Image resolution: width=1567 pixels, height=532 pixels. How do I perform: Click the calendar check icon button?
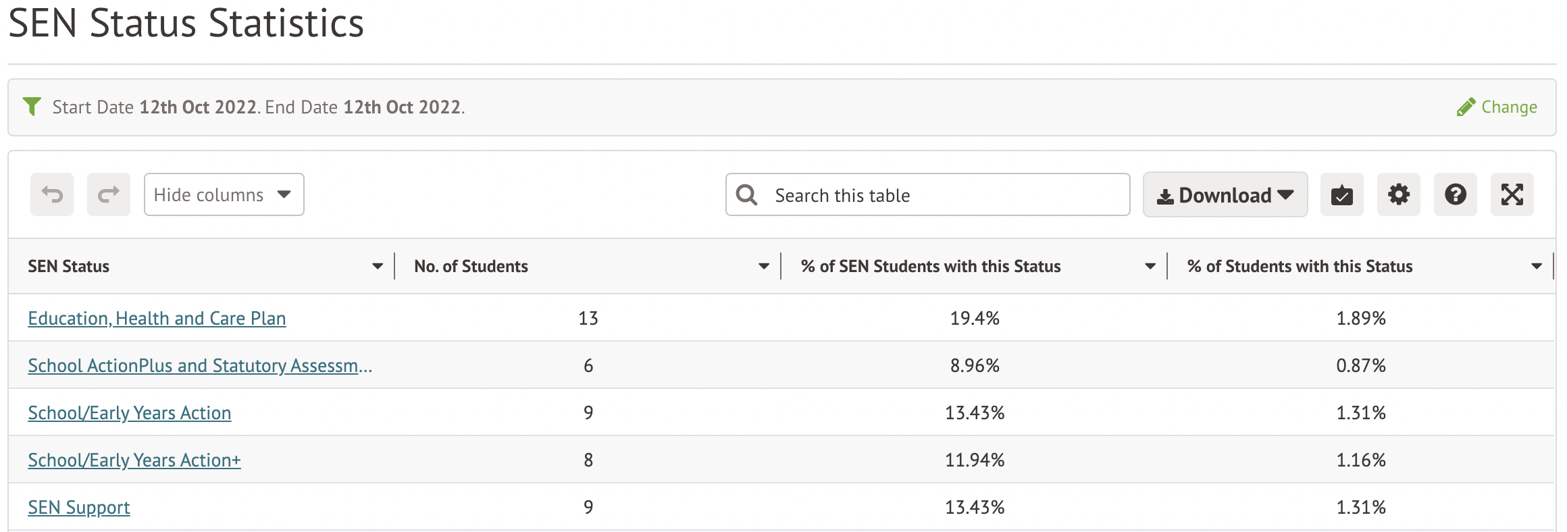[x=1341, y=195]
